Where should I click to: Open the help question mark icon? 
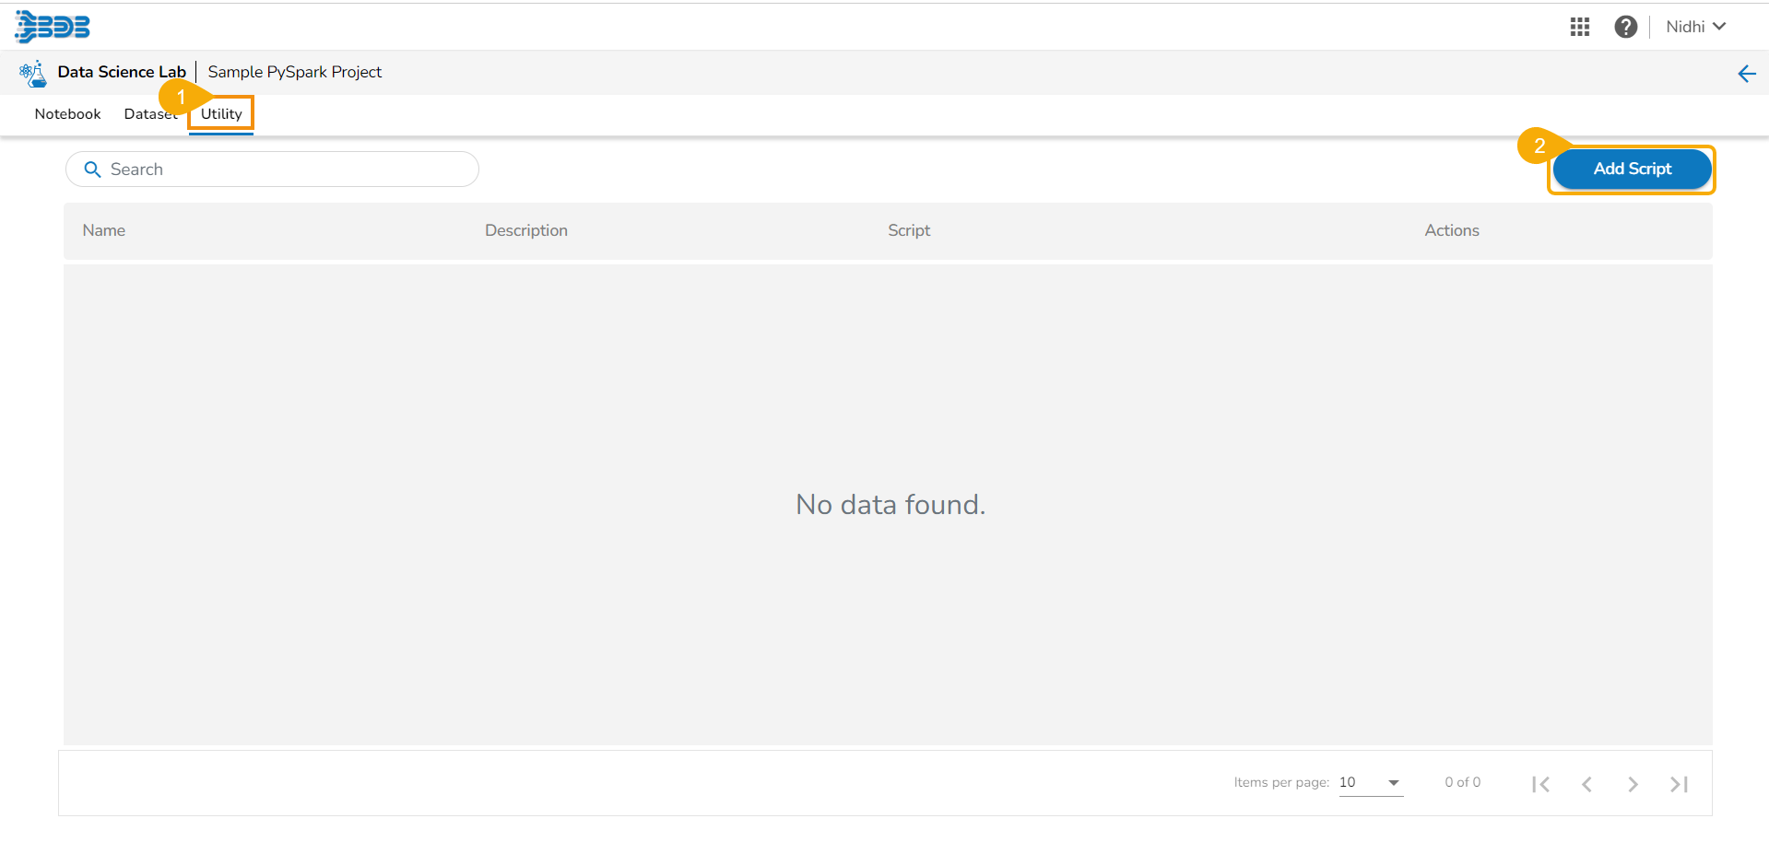(x=1625, y=27)
